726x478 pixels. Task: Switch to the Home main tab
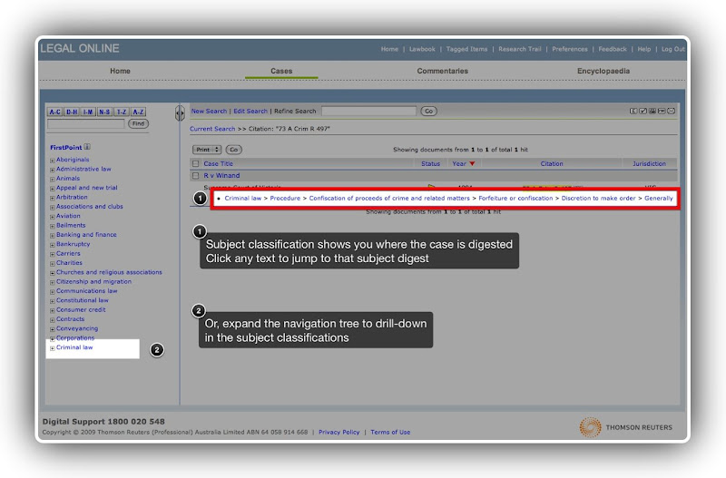[x=120, y=71]
